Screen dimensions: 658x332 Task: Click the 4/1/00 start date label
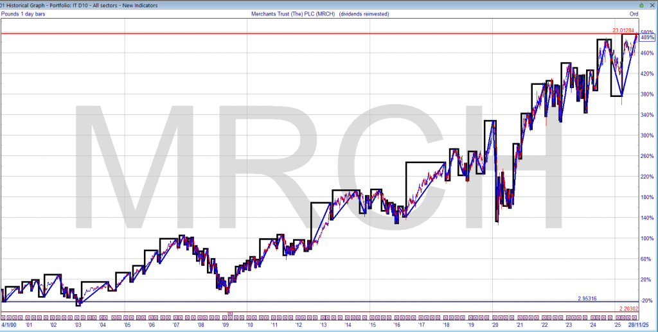tap(12, 326)
